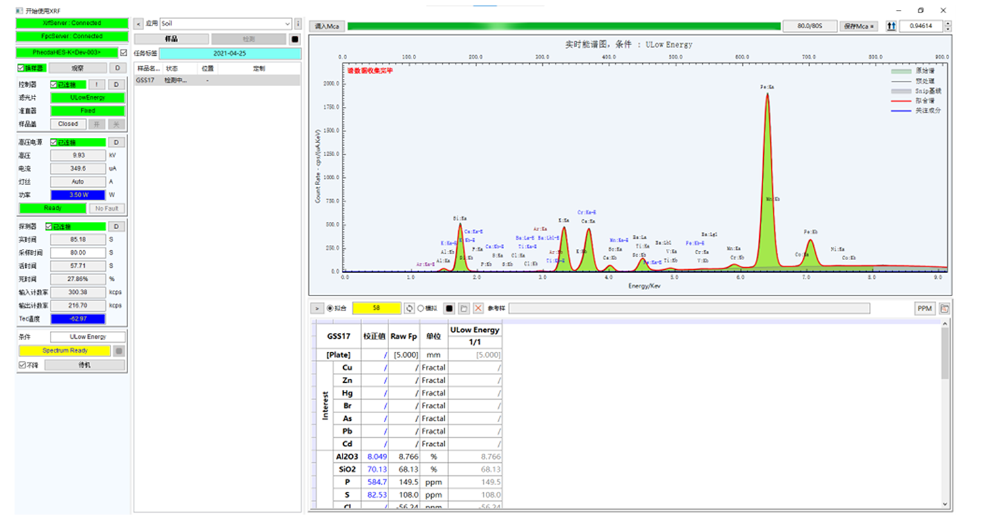Click the 开 button in the 样品盖 row
Viewport: 986px width, 520px height.
point(96,123)
